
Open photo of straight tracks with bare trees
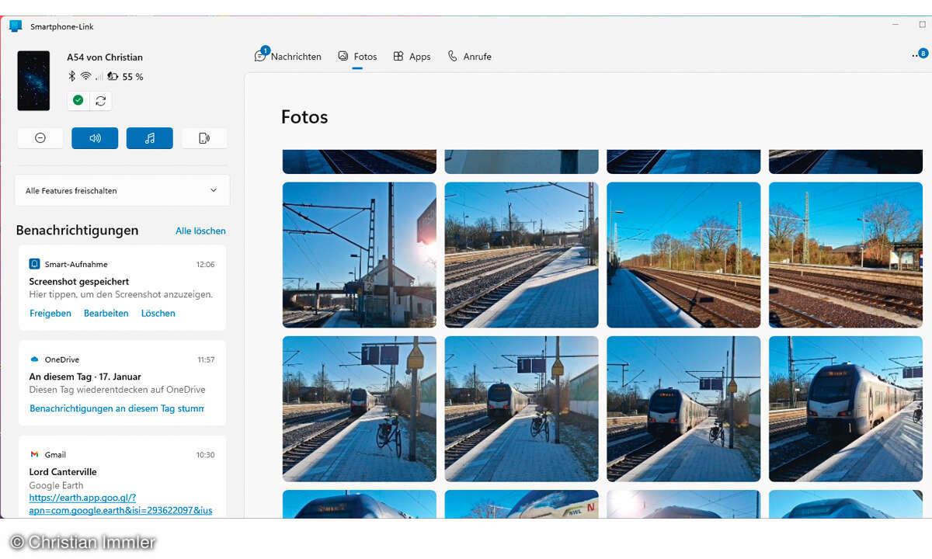point(683,255)
